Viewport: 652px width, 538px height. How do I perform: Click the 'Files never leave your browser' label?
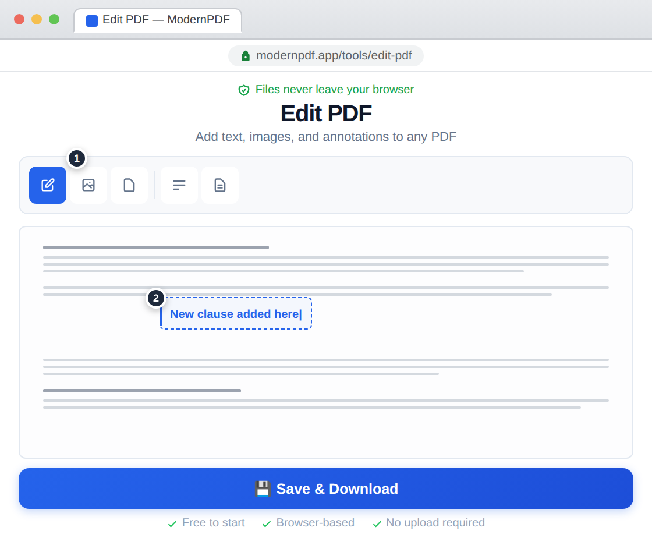334,90
